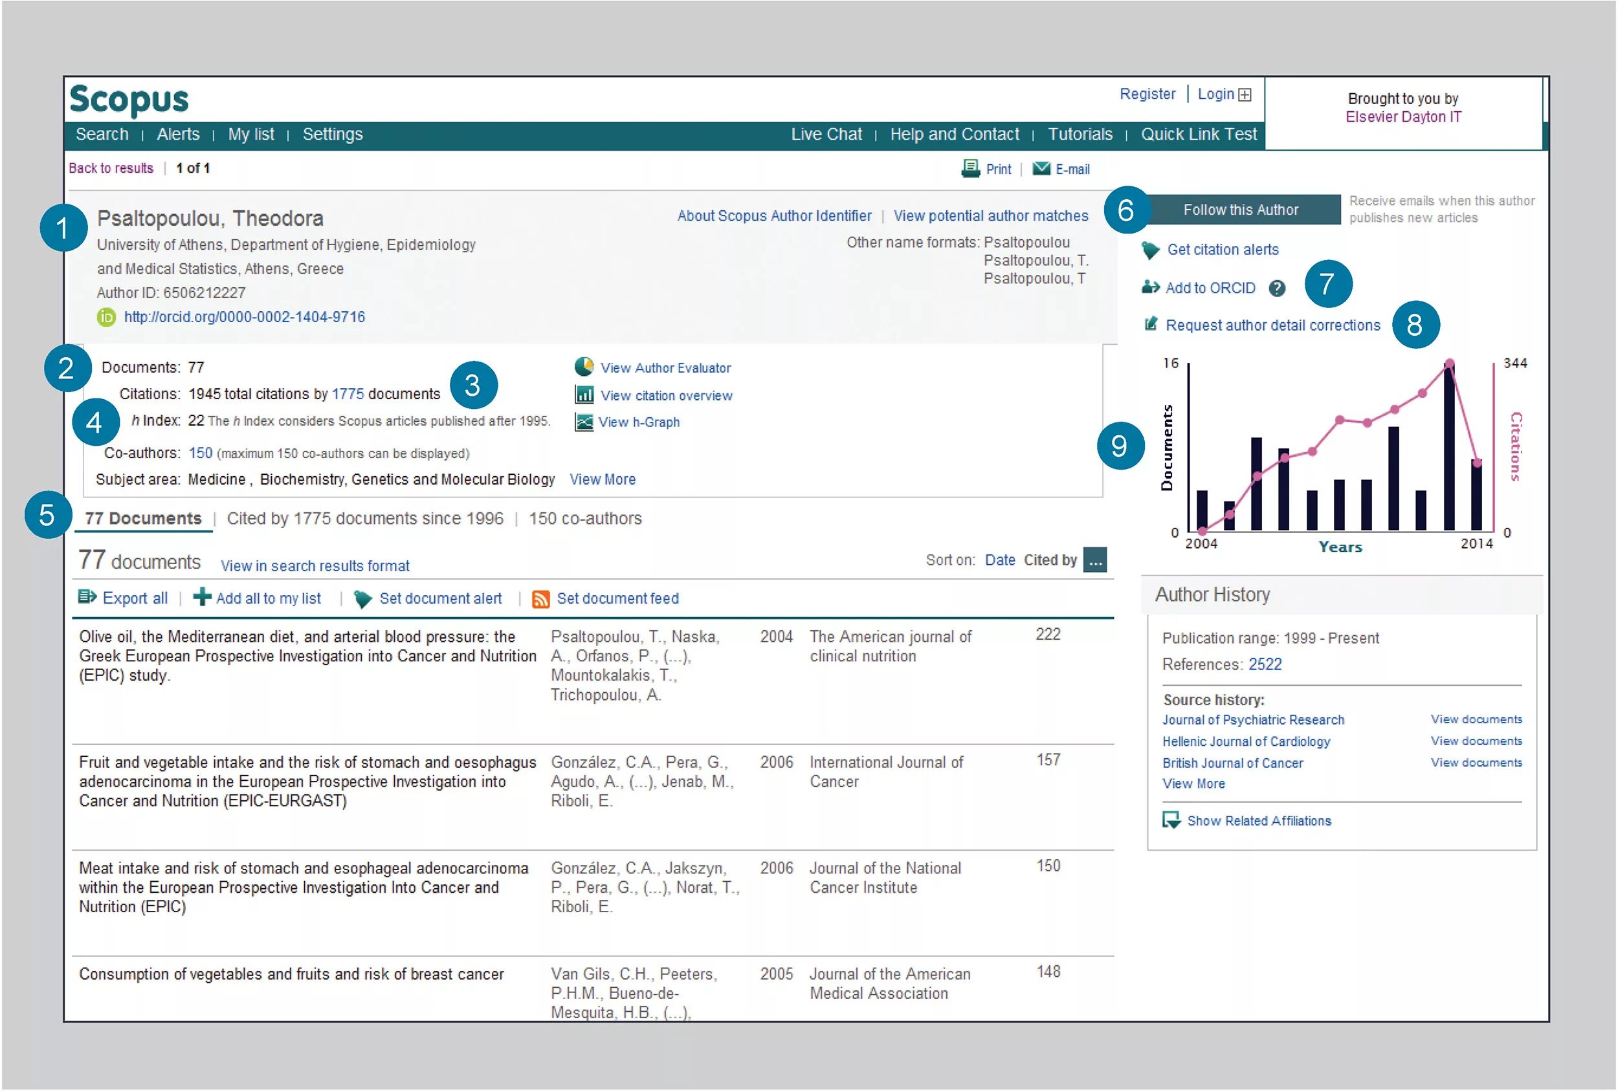Click the help icon beside Add to ORCID
Viewport: 1618px width, 1092px height.
tap(1277, 288)
